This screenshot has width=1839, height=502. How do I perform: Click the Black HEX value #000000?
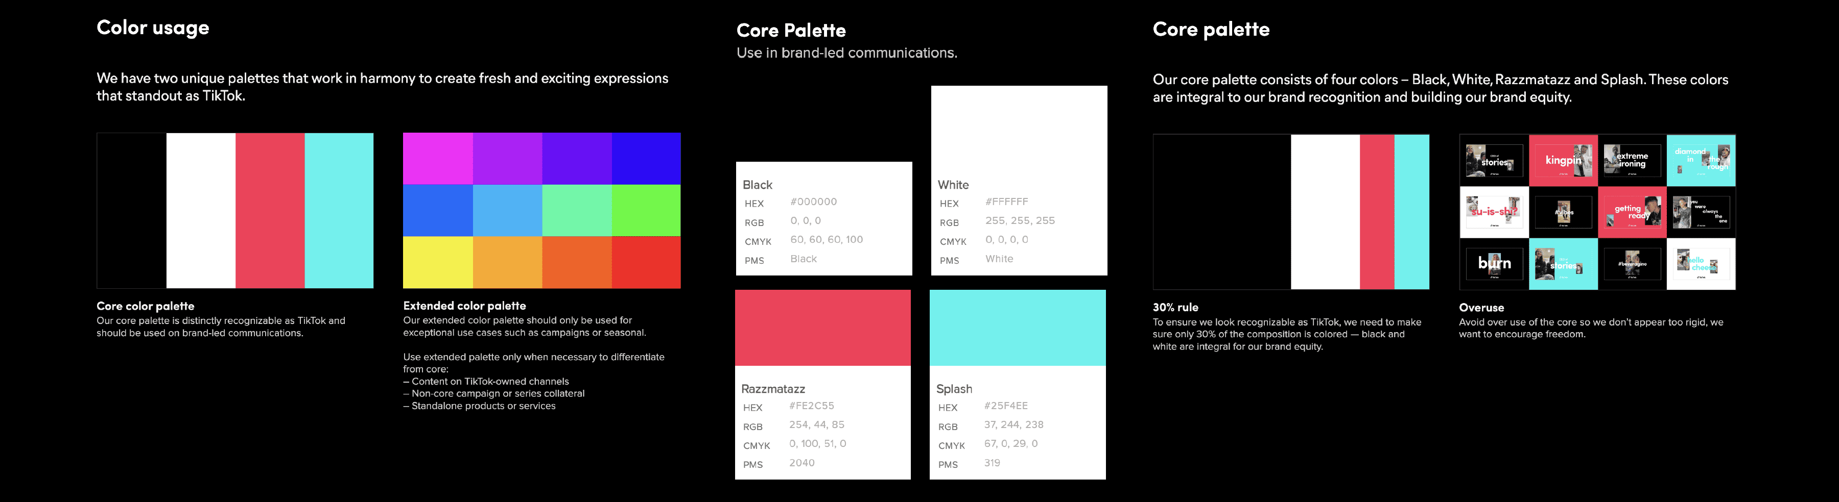coord(814,202)
